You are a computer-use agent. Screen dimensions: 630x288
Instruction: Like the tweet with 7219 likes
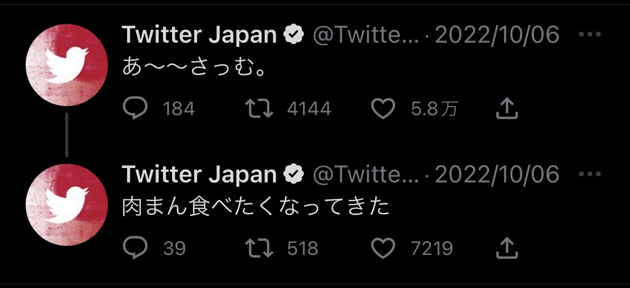pyautogui.click(x=383, y=249)
